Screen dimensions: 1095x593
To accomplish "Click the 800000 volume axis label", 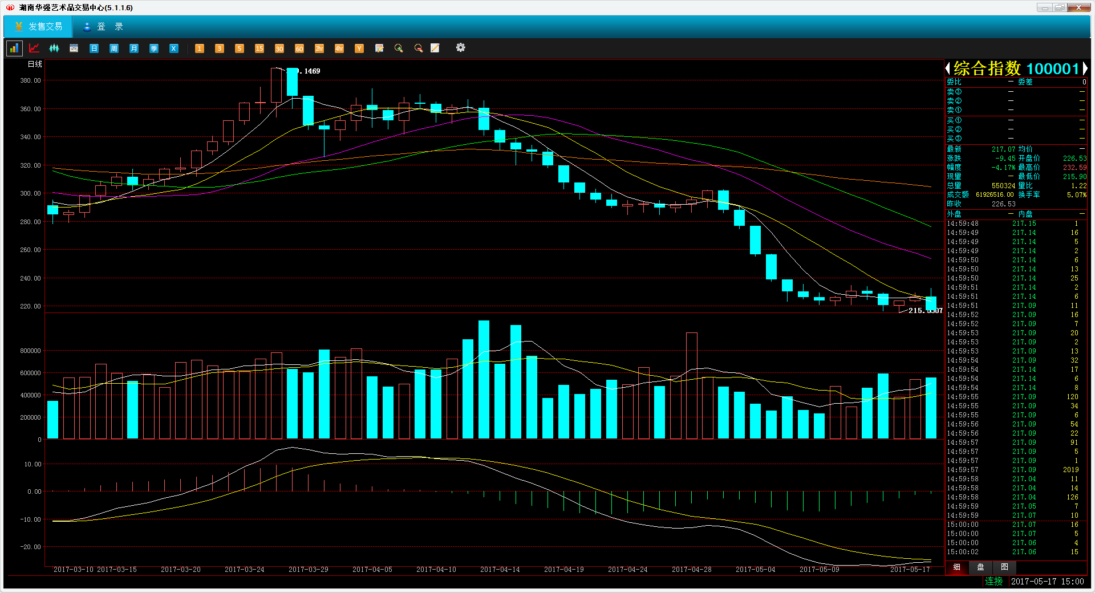I will (30, 351).
